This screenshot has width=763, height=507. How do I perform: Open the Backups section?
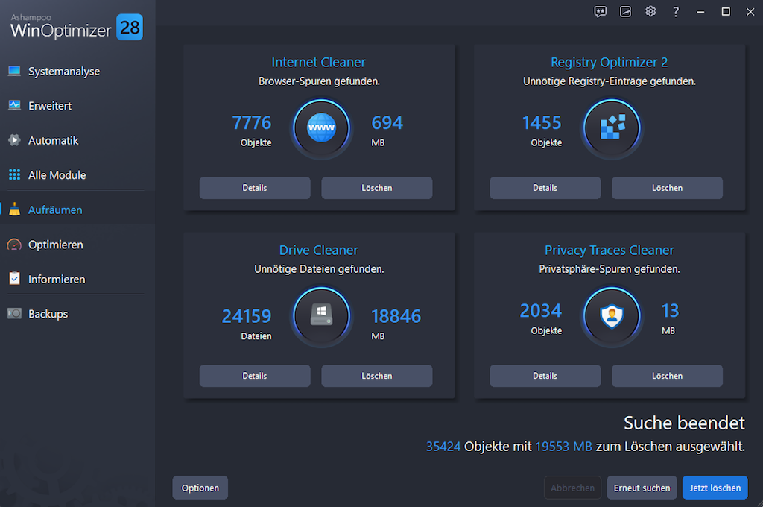click(x=48, y=314)
